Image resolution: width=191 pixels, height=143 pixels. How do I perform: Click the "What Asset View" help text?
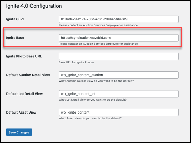90,118
